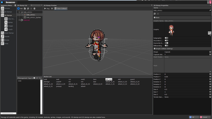Open the Sounds category

pyautogui.click(x=5, y=36)
